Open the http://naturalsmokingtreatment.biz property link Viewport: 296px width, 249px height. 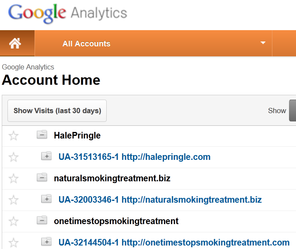click(x=192, y=200)
